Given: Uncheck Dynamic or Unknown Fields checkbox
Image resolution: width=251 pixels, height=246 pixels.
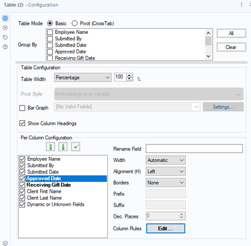Looking at the screenshot, I should 22,205.
